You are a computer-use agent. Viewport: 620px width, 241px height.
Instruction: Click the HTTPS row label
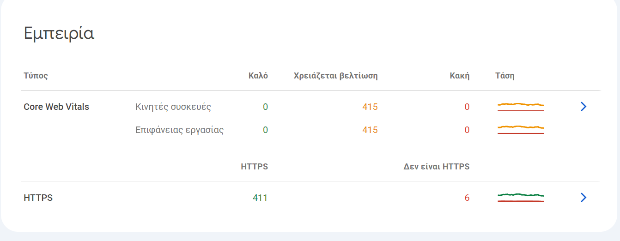click(38, 198)
